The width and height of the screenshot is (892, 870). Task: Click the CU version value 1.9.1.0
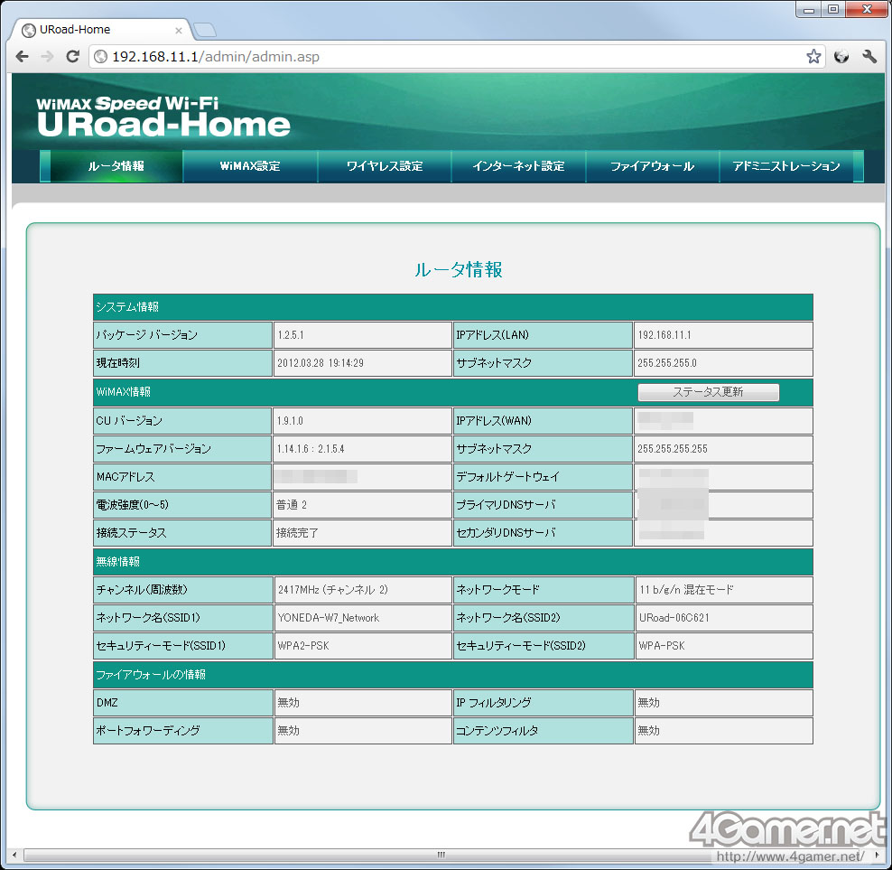coord(290,421)
